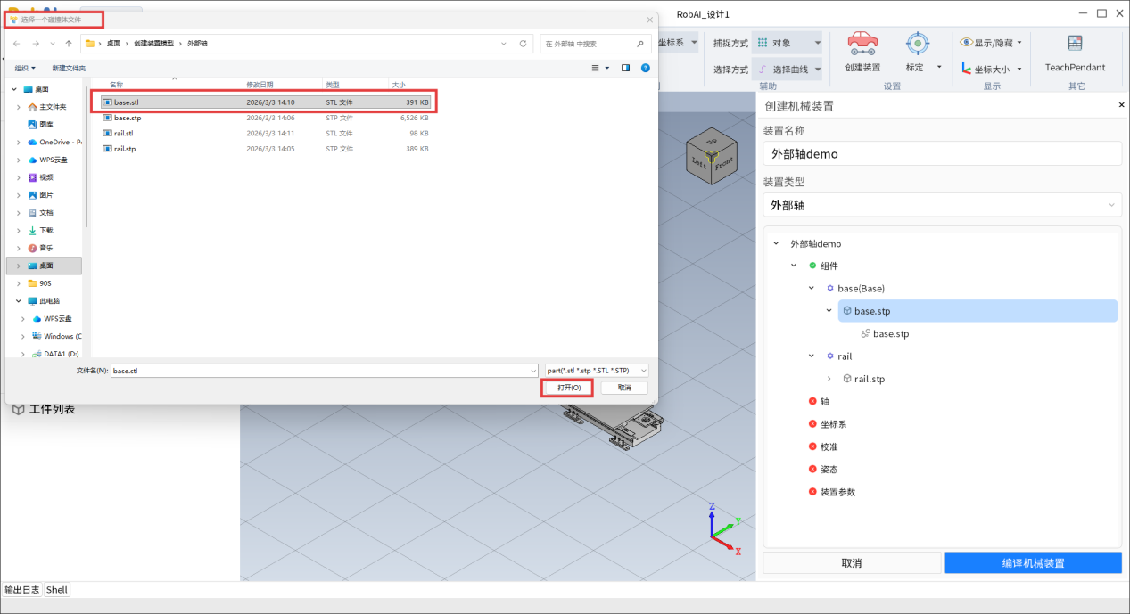Screen dimensions: 1130x614
Task: Close the 创建机械装置 panel
Action: (x=1121, y=105)
